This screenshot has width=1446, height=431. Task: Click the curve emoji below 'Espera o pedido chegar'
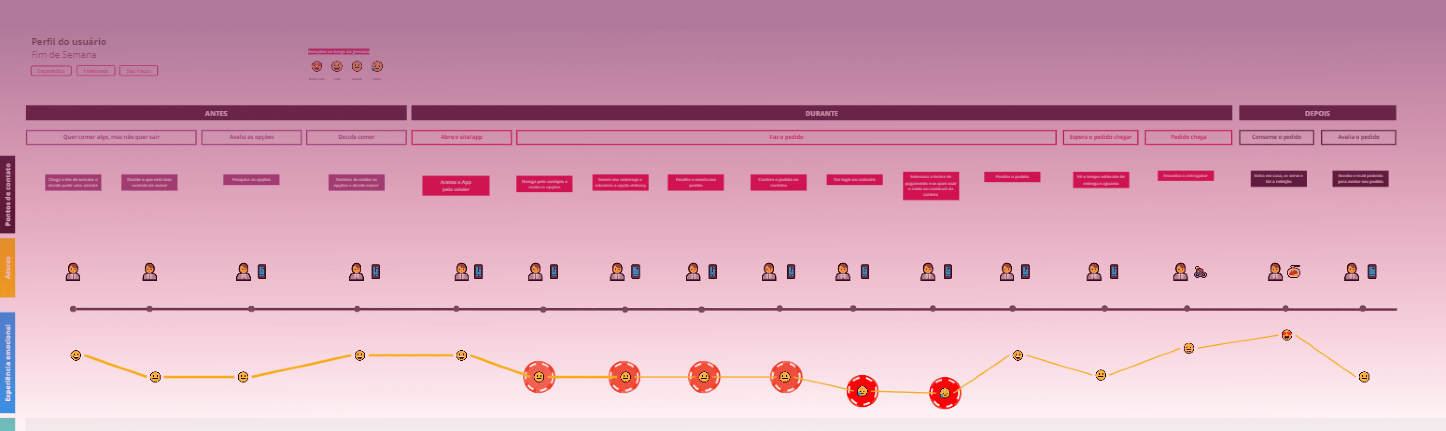tap(1101, 375)
